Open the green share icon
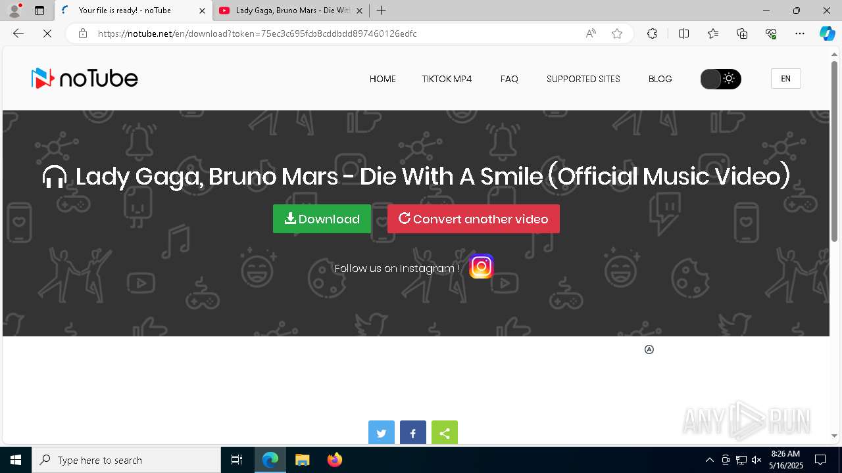The width and height of the screenshot is (842, 473). (x=445, y=433)
